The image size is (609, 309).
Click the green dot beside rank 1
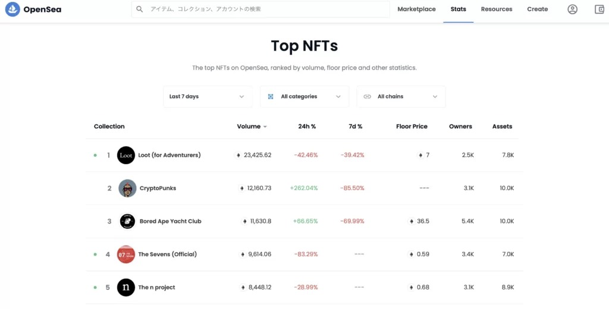coord(95,155)
